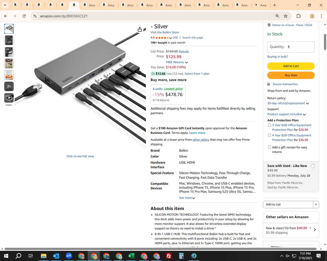
Task: Open File Explorer from the taskbar
Action: [43, 256]
